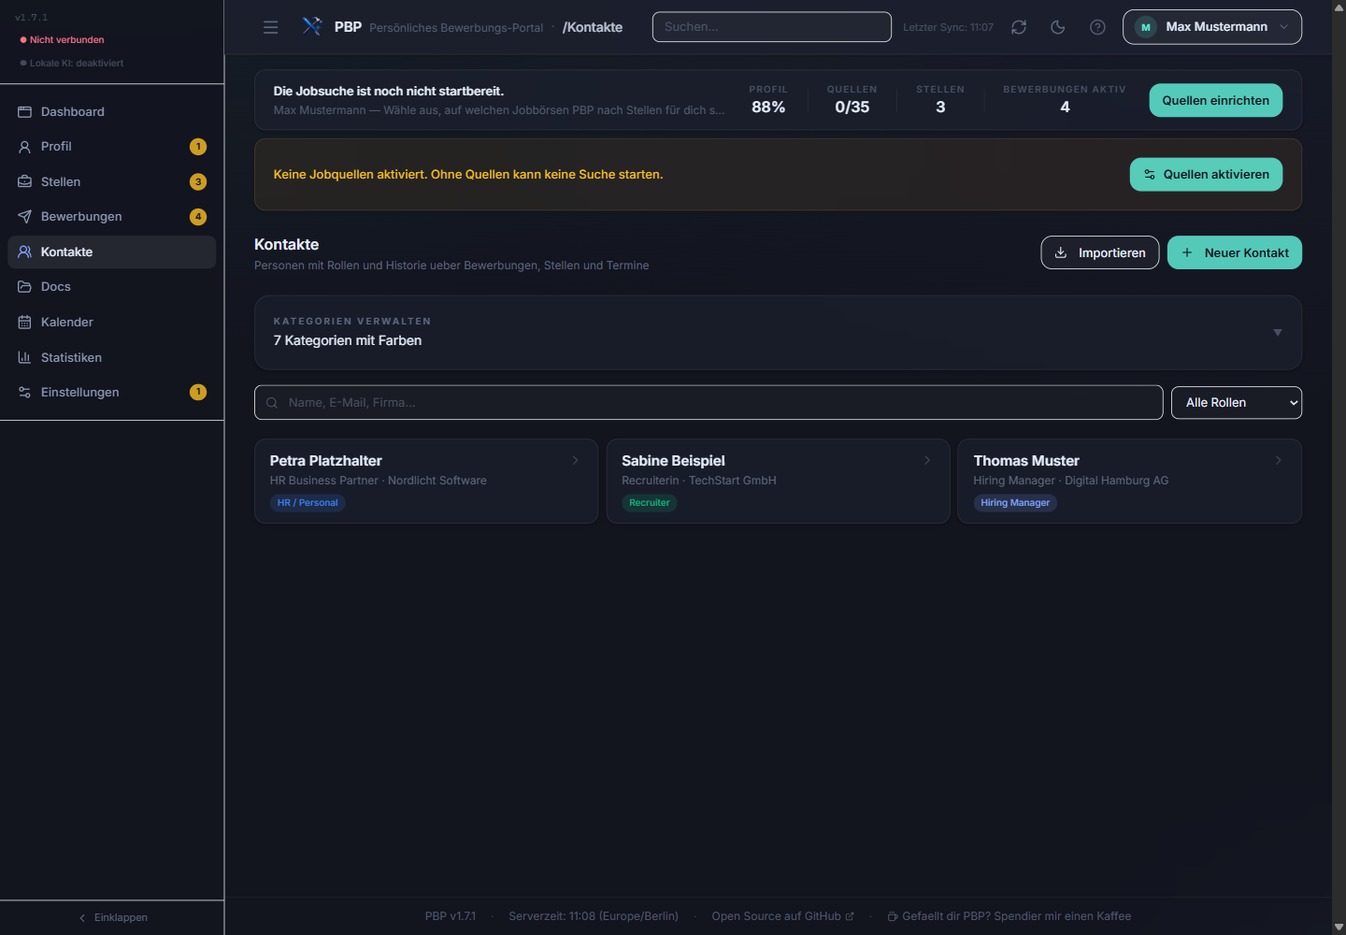Click the /Kontakte breadcrumb
This screenshot has height=935, width=1346.
pos(593,27)
